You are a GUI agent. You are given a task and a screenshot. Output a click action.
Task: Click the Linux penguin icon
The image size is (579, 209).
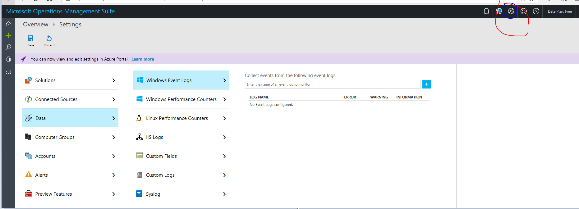[139, 118]
